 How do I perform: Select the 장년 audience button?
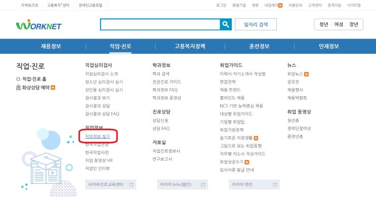[x=353, y=24]
